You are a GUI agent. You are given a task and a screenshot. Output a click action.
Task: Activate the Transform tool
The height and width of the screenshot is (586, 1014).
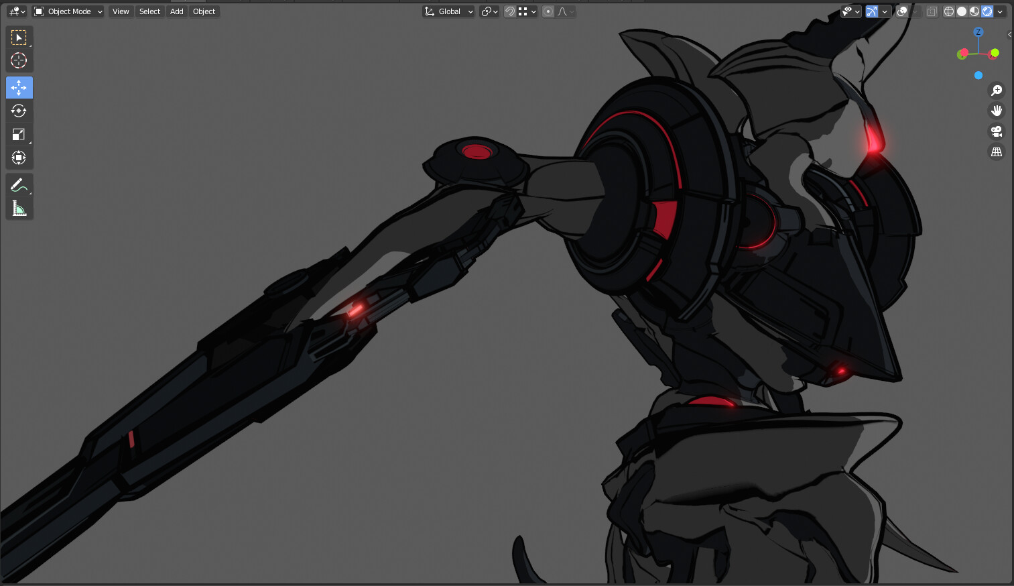coord(19,158)
